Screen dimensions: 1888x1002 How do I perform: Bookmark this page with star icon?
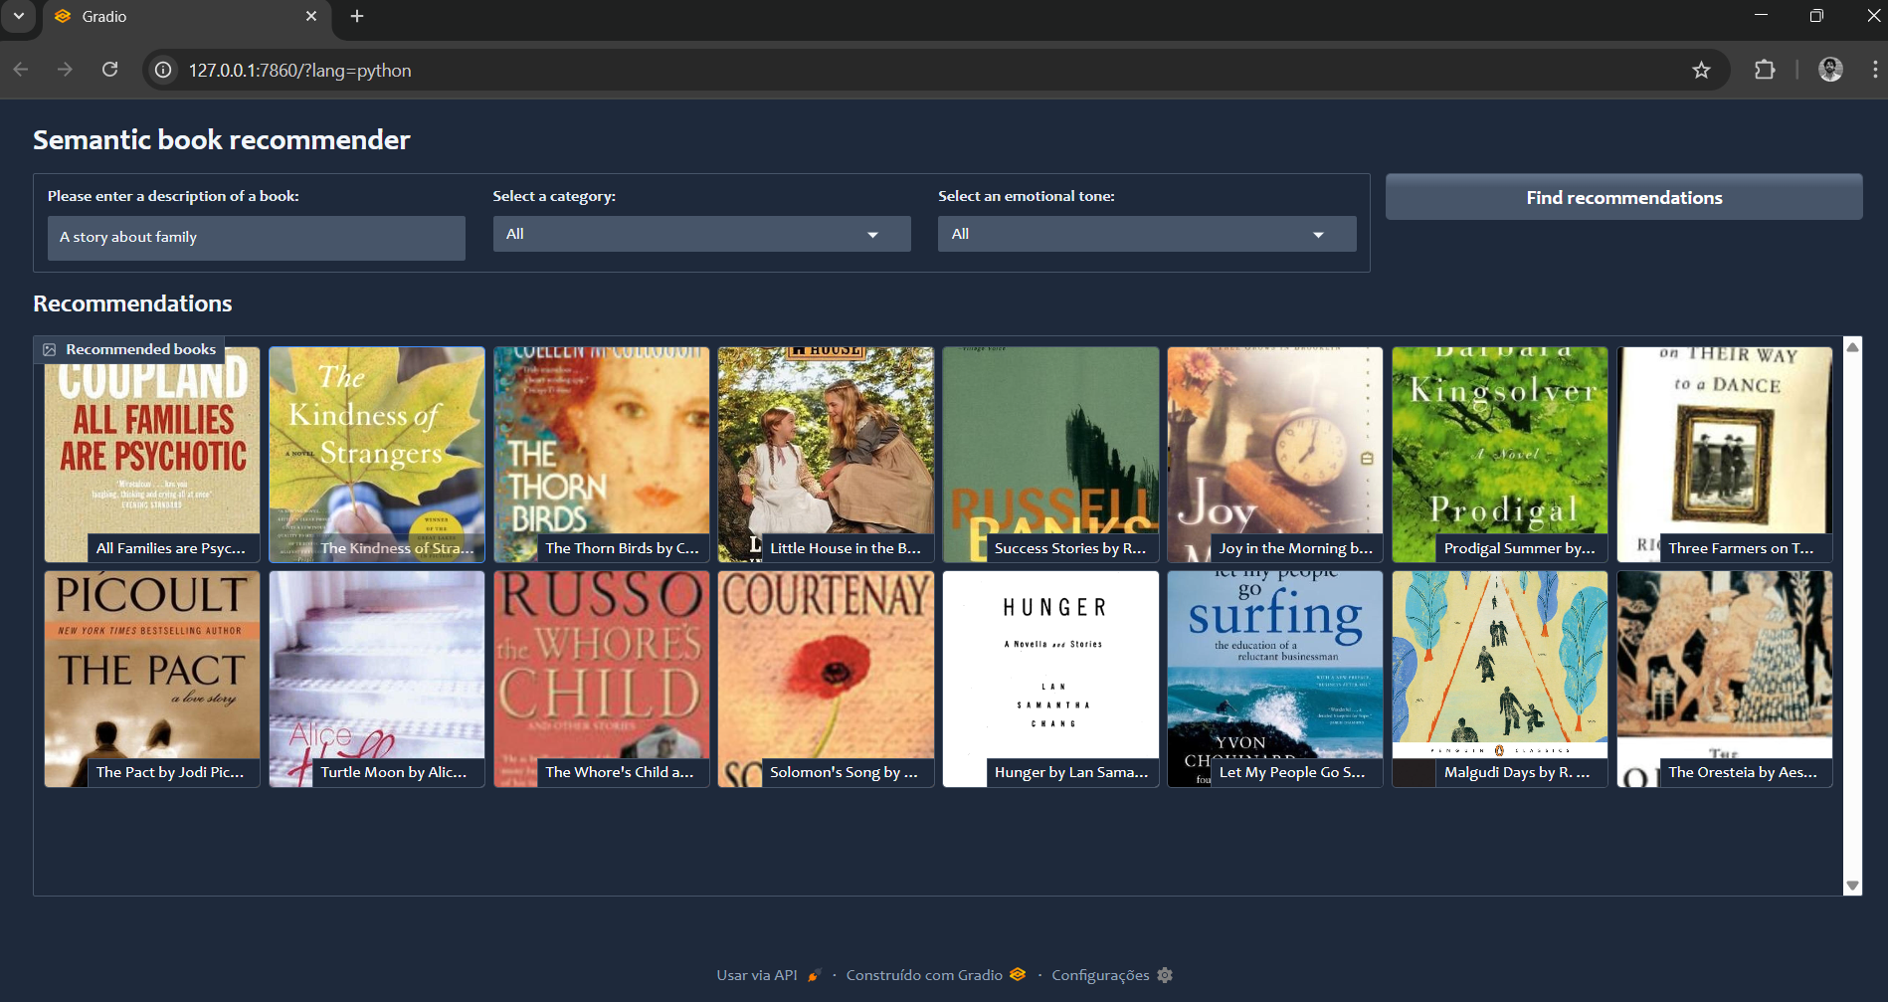1701,70
